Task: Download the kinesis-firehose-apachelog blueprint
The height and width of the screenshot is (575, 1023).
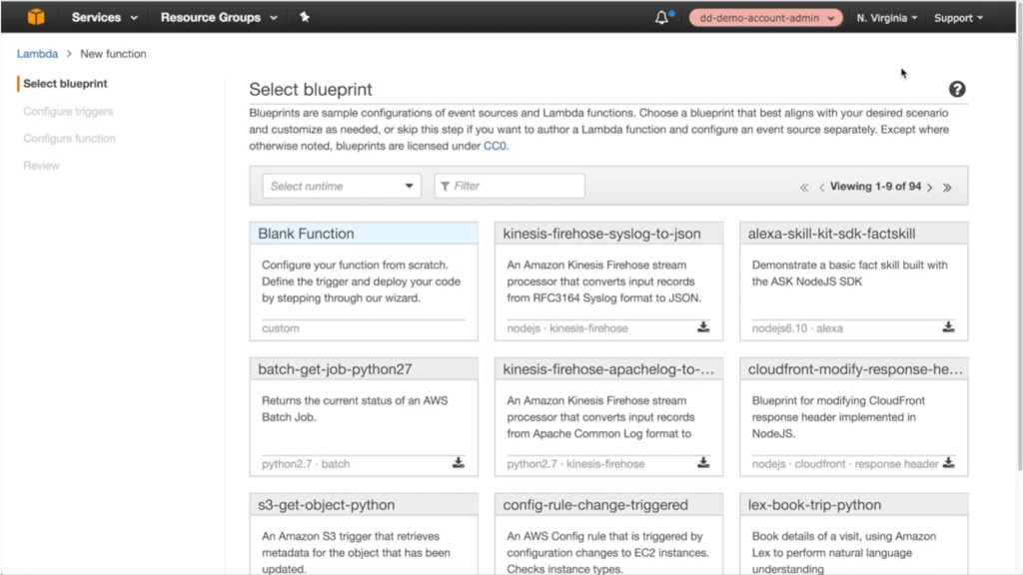Action: click(703, 462)
